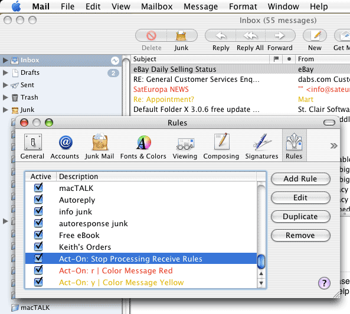The image size is (350, 314).
Task: Click the Reply arrow icon
Action: pos(221,36)
